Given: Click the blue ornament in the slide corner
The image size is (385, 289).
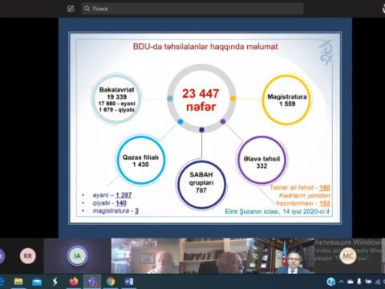Looking at the screenshot, I should pyautogui.click(x=326, y=52).
